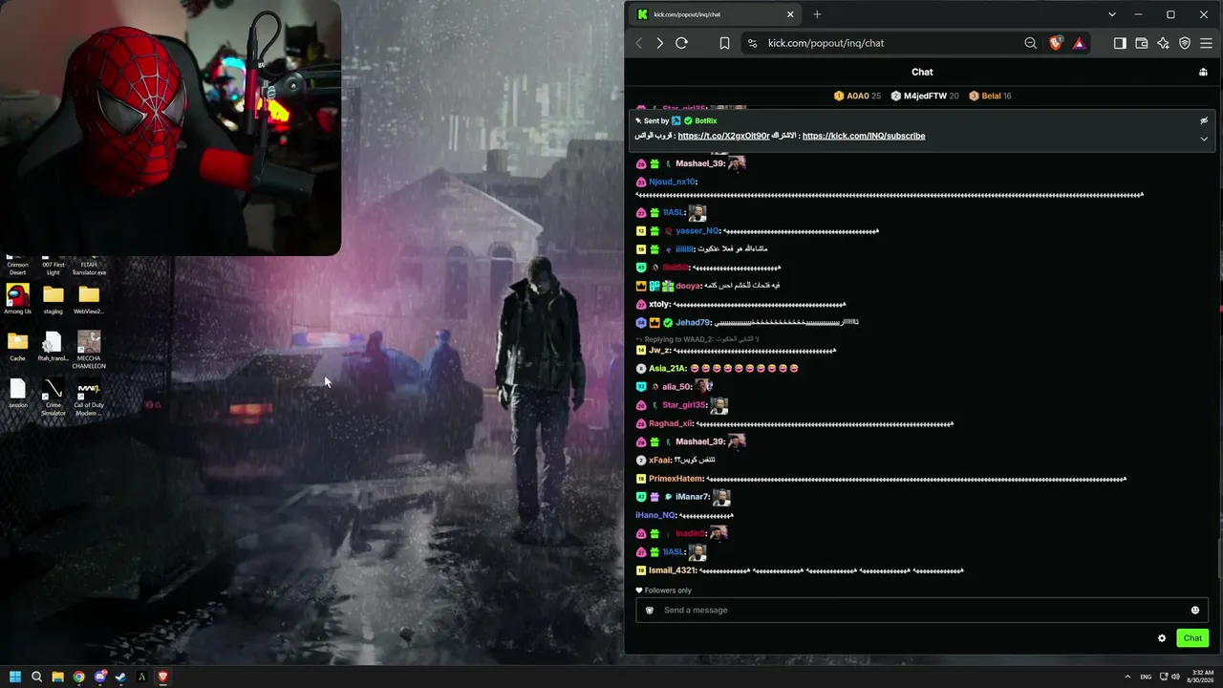The height and width of the screenshot is (688, 1223).
Task: Select top gifter A0A0
Action: pos(857,96)
